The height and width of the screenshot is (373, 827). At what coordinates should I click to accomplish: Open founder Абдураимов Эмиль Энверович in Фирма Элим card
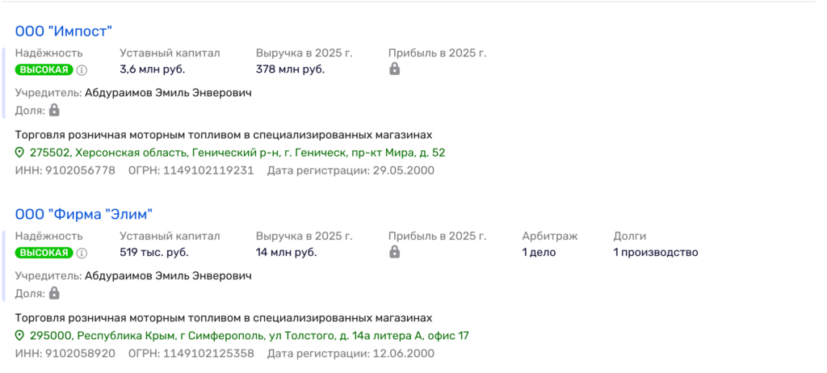pyautogui.click(x=168, y=276)
